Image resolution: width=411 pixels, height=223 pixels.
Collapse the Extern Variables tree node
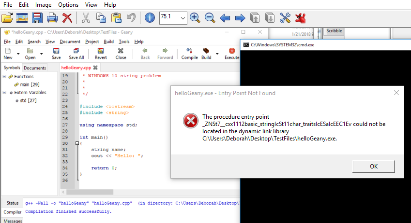(x=4, y=92)
